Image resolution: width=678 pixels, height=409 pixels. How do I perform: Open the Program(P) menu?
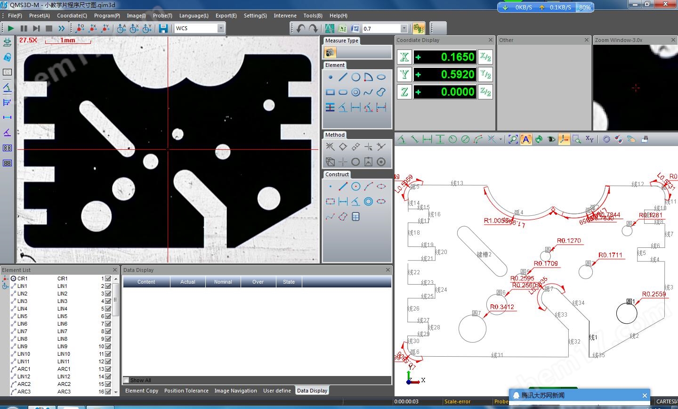point(107,16)
